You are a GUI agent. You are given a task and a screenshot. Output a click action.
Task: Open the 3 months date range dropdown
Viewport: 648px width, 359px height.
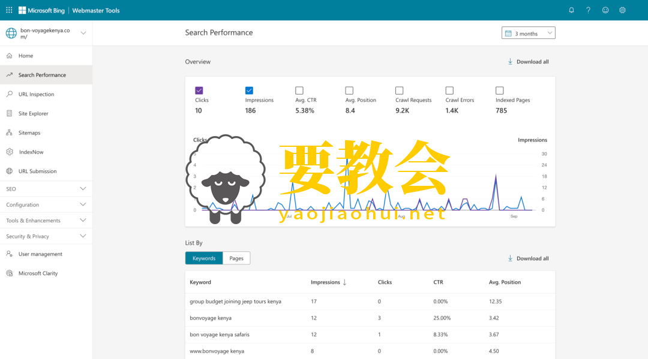tap(528, 33)
